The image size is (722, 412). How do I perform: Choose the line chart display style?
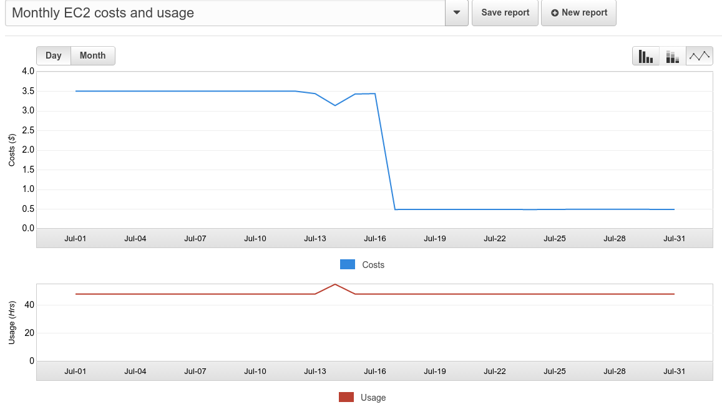pyautogui.click(x=699, y=55)
